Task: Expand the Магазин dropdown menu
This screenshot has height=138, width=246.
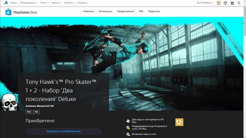Action: [x=70, y=3]
